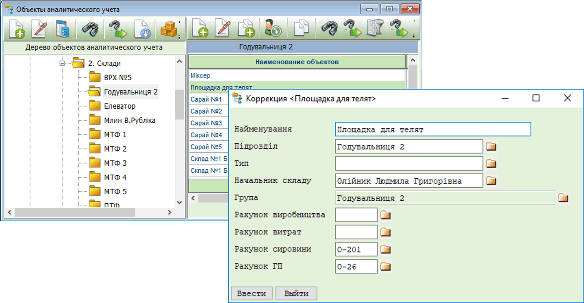Click the table filter funnel icon
This screenshot has width=584, height=303.
(375, 29)
